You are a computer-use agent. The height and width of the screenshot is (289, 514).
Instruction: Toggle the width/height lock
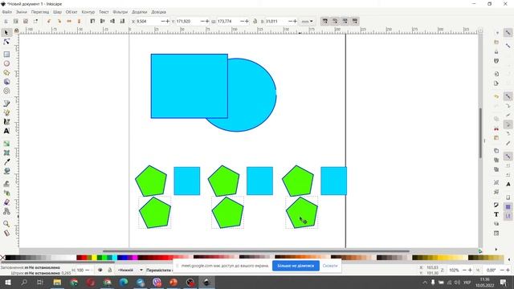255,21
